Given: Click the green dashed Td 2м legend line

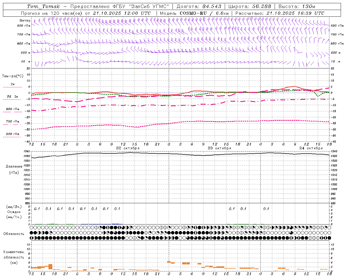Looking at the screenshot, I should [12, 100].
